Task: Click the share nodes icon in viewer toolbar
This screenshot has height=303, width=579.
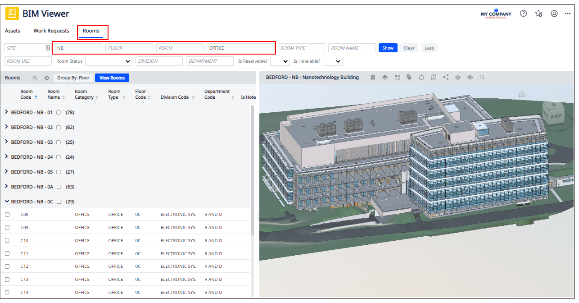Action: tap(446, 78)
